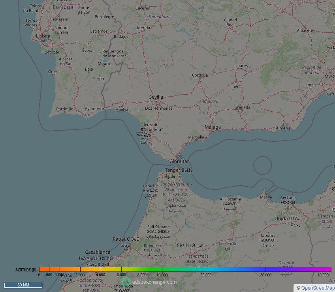335x292 pixels.
Task: Click the Jaén city label
Action: [x=235, y=87]
